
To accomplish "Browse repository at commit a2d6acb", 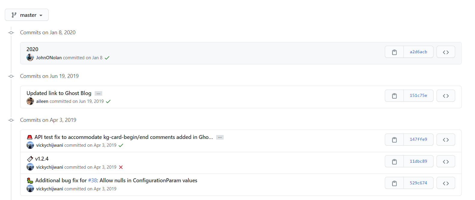I will pos(446,52).
